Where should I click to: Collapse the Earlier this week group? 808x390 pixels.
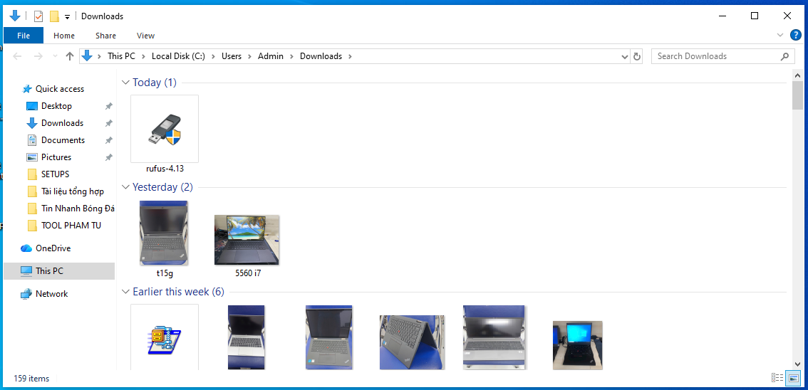[x=126, y=292]
